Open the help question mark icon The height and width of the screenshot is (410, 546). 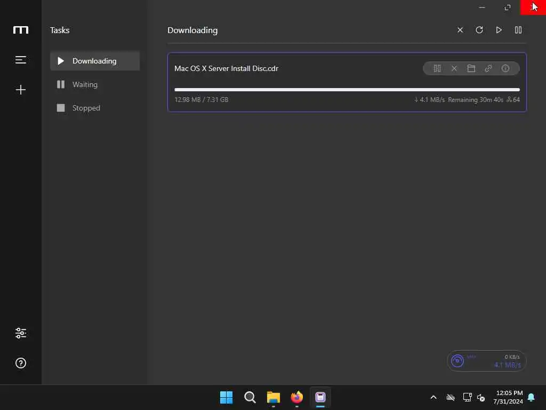pos(21,363)
